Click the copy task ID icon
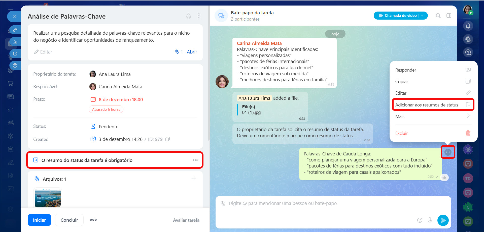 [167, 139]
